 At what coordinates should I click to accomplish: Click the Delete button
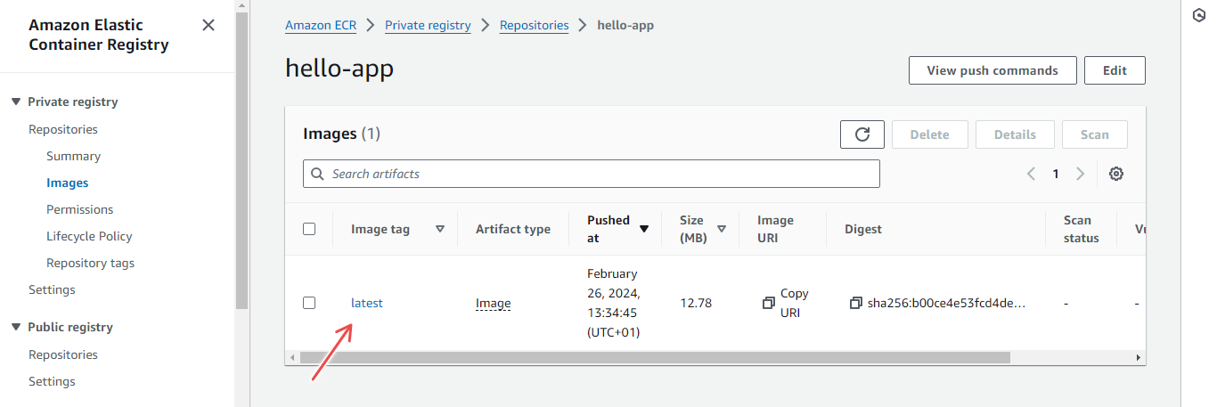pos(929,134)
